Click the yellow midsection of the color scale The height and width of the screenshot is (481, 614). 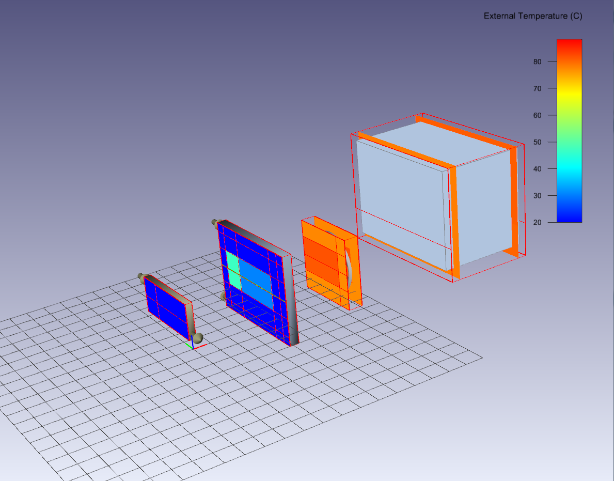coord(569,96)
